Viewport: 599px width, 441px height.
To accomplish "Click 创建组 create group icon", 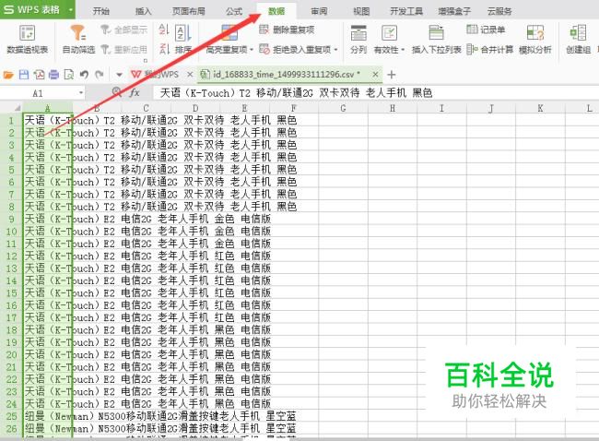I will [x=578, y=40].
